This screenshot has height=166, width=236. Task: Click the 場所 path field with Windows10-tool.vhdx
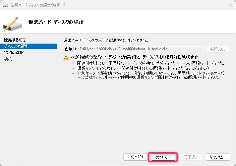(x=140, y=49)
